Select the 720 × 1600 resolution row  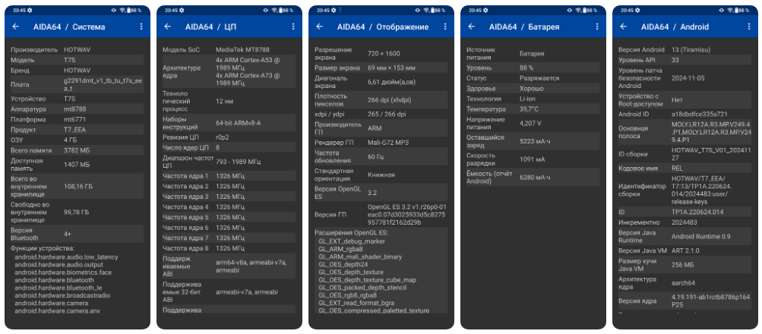click(x=381, y=53)
